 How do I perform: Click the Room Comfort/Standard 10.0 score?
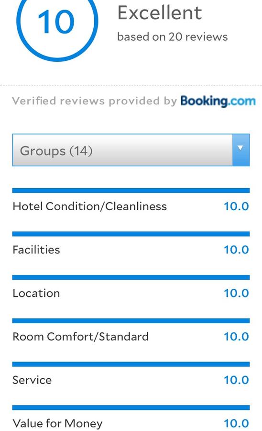pos(236,337)
